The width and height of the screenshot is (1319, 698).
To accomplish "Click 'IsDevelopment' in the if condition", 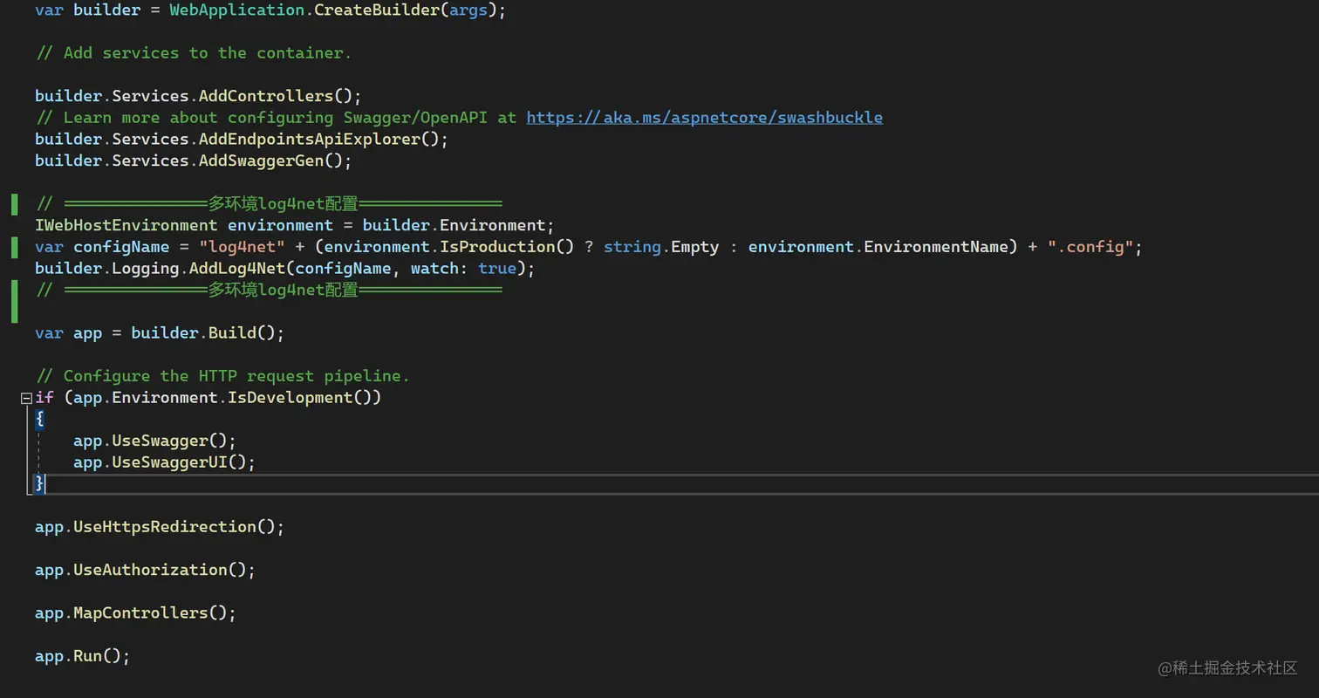I will tap(290, 398).
